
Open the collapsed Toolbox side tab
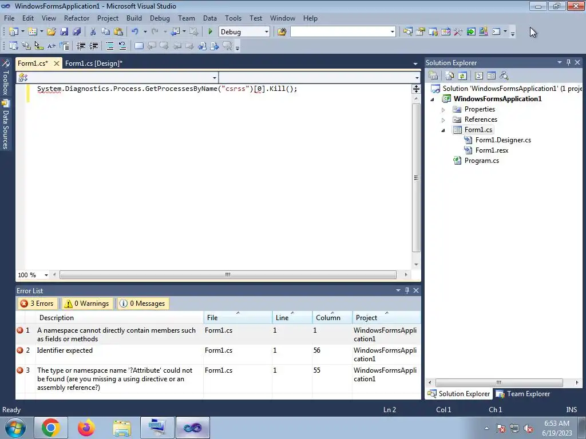[6, 78]
